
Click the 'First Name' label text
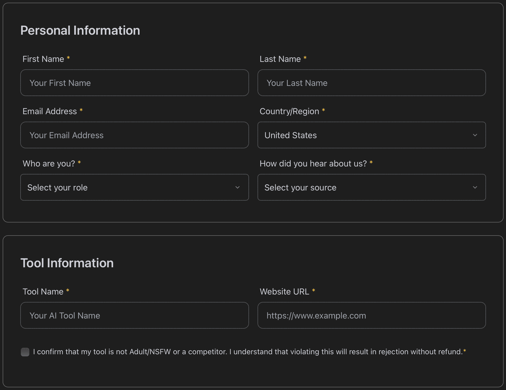[43, 59]
